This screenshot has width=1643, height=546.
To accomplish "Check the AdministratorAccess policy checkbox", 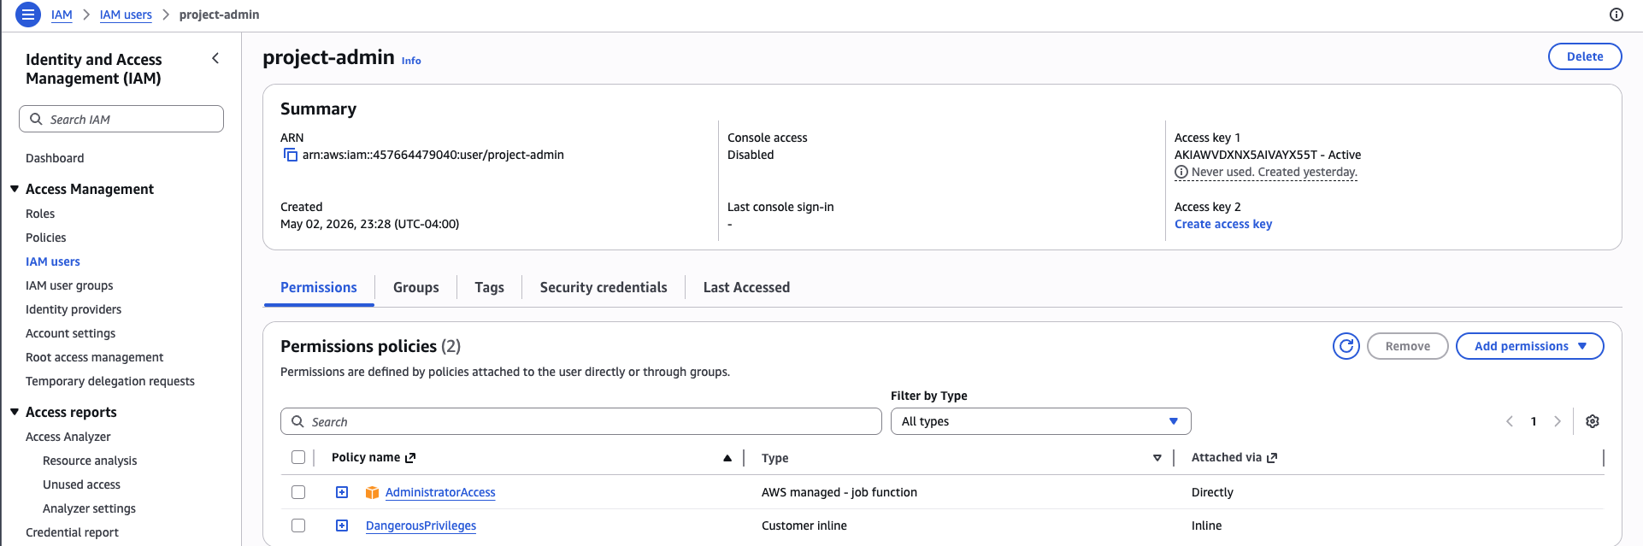I will (298, 492).
